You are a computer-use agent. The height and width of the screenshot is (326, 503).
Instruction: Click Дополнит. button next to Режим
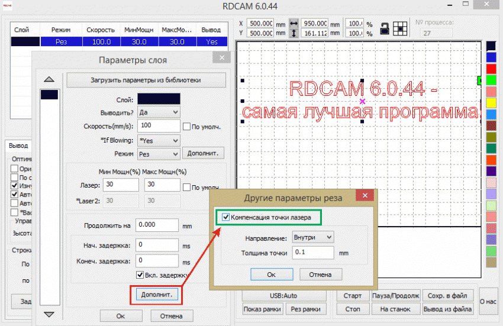point(203,153)
